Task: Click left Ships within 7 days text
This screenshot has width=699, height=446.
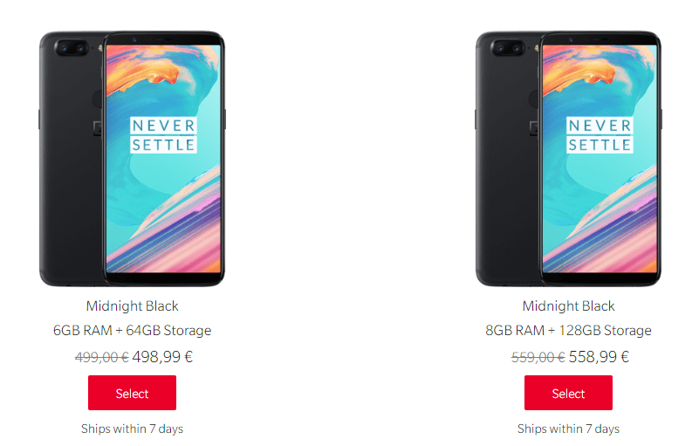Action: 132,429
